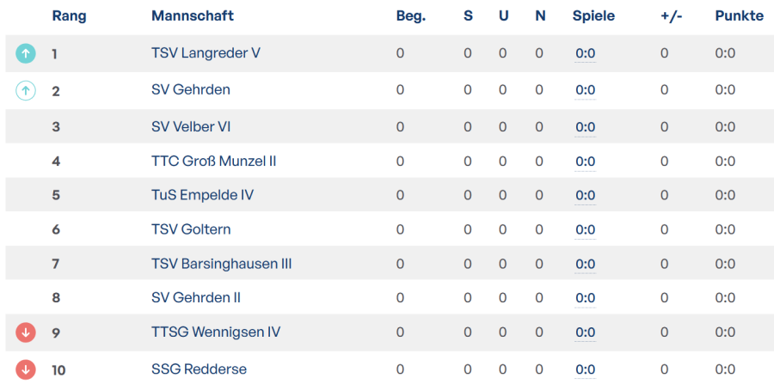
Task: Click the Spiele 0:0 value in the SSG Redderse row
Action: [586, 369]
